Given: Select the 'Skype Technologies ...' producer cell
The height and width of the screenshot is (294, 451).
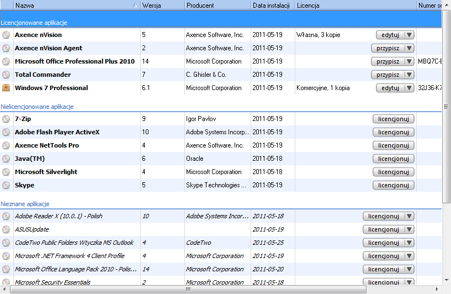Looking at the screenshot, I should (216, 185).
